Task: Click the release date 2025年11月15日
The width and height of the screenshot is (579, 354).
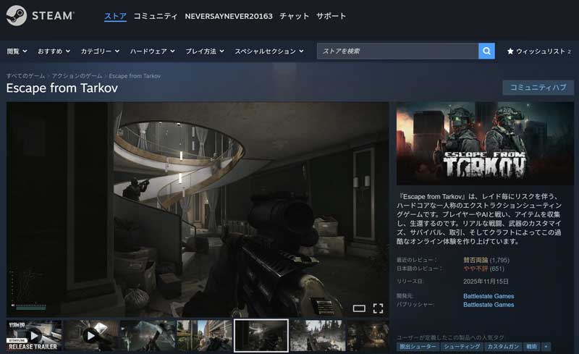Action: [486, 281]
